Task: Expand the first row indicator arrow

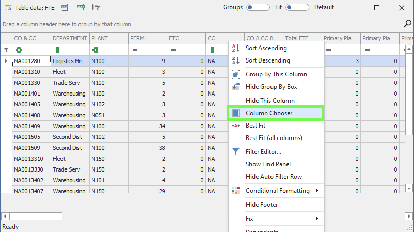Action: point(6,61)
